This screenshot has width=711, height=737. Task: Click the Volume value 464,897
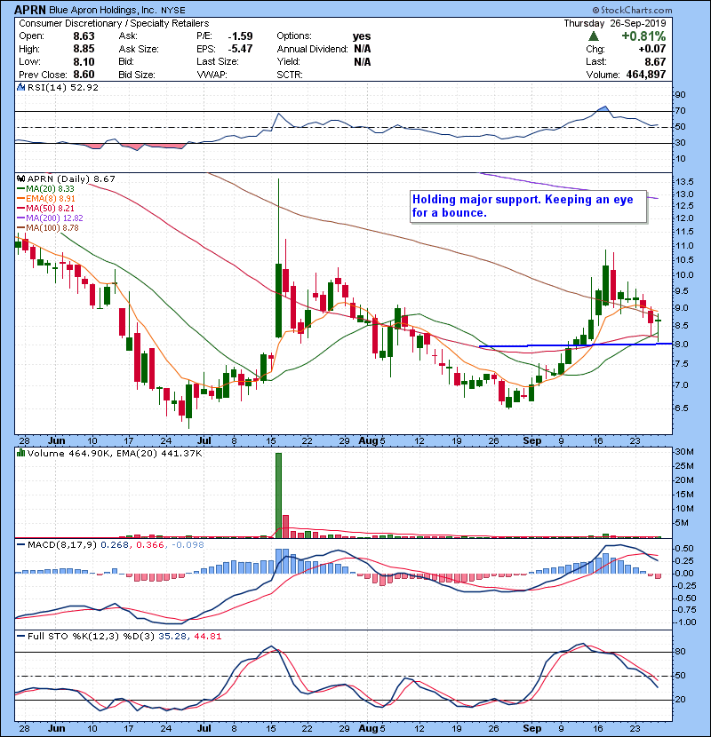tap(646, 75)
